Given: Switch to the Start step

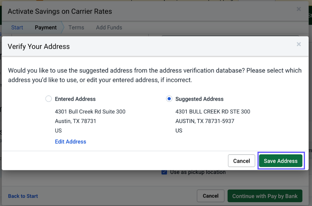Looking at the screenshot, I should tap(17, 27).
